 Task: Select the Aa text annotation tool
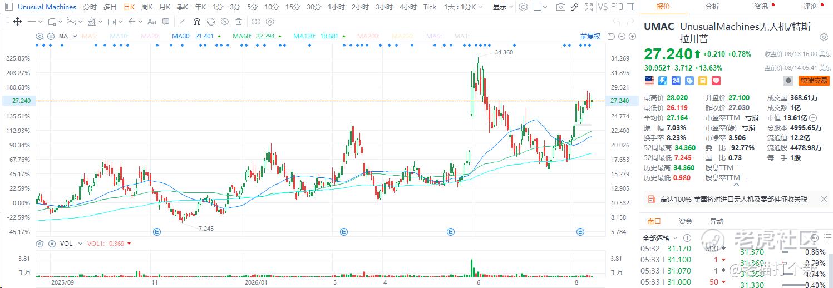click(152, 22)
